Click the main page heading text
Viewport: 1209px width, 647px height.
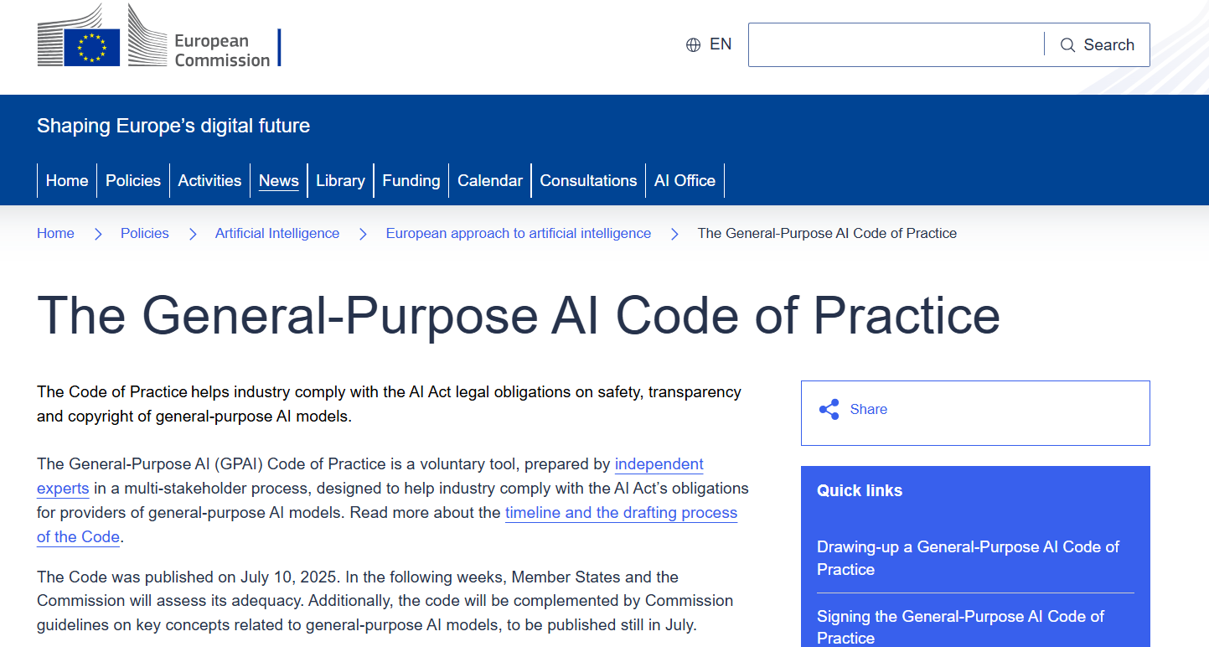(519, 315)
